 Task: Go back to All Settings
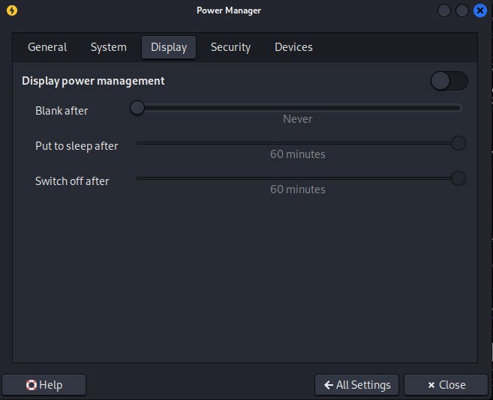[357, 385]
